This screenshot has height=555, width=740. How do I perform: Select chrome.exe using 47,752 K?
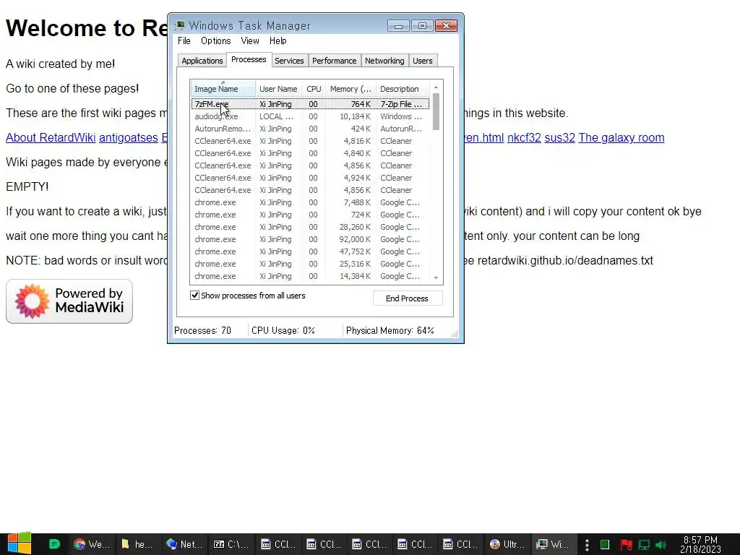(310, 251)
